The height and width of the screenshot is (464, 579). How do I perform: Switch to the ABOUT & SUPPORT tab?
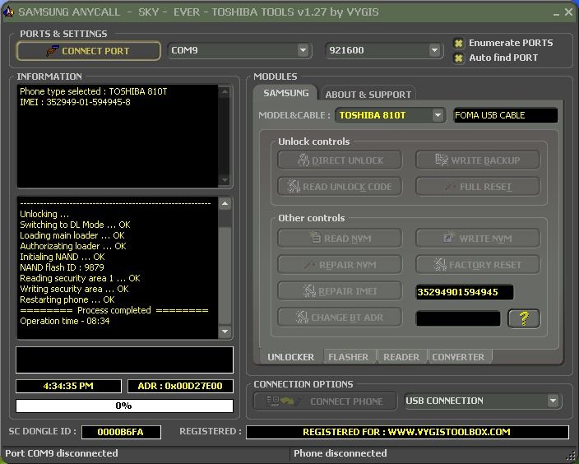(x=368, y=95)
